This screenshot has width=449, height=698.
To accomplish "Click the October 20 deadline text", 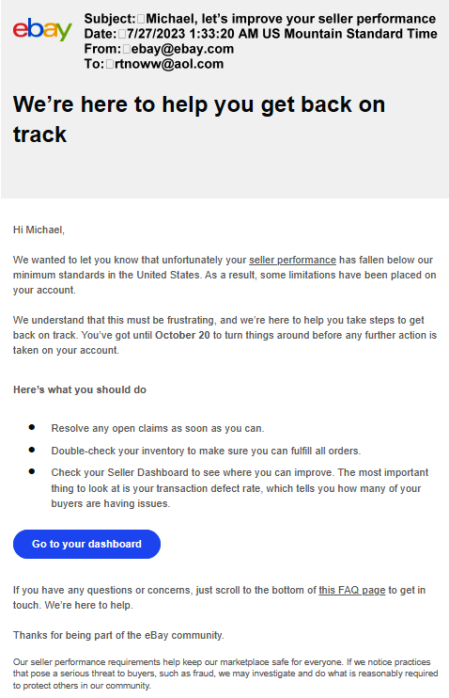I will pos(182,335).
